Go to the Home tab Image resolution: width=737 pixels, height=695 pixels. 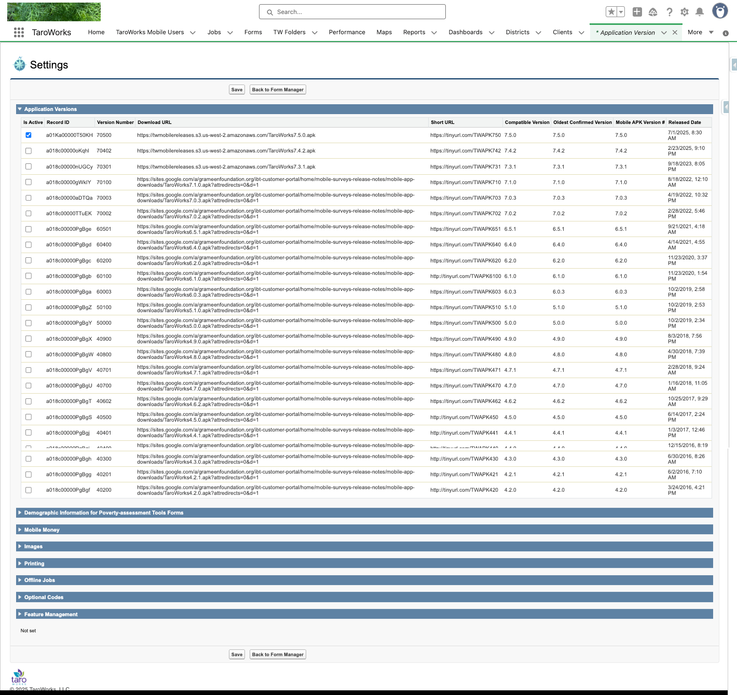[x=96, y=32]
